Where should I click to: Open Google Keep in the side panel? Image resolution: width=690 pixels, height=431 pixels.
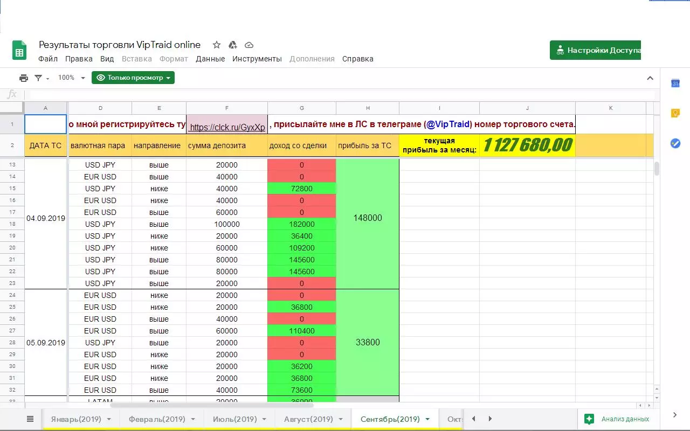[675, 113]
